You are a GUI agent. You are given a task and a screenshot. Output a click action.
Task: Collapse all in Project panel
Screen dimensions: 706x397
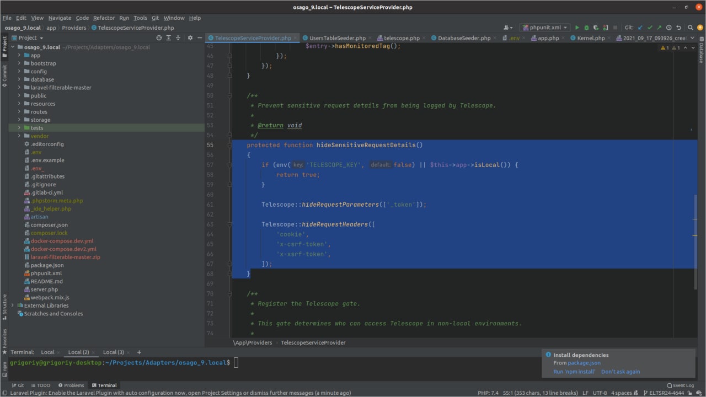(178, 38)
